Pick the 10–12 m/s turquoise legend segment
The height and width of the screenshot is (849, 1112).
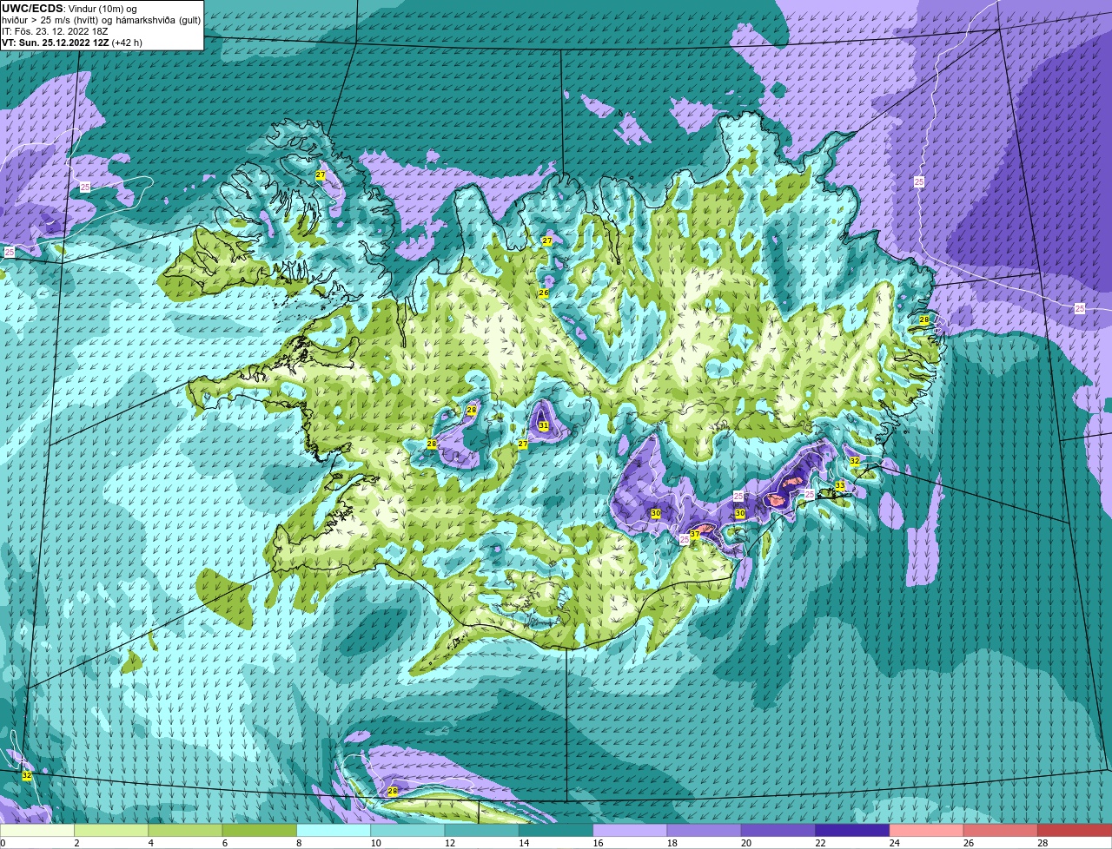coord(407,830)
